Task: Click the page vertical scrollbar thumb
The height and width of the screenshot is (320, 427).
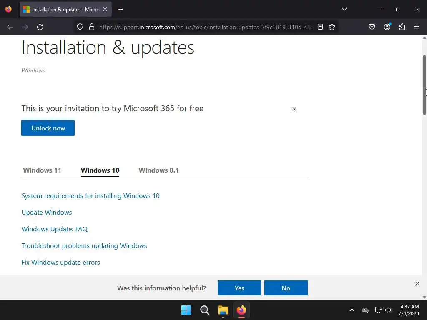Action: [x=424, y=85]
